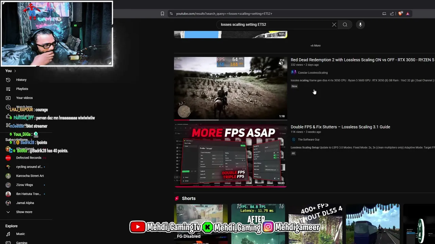This screenshot has width=435, height=244.
Task: Click the Explore section heading
Action: [x=11, y=226]
